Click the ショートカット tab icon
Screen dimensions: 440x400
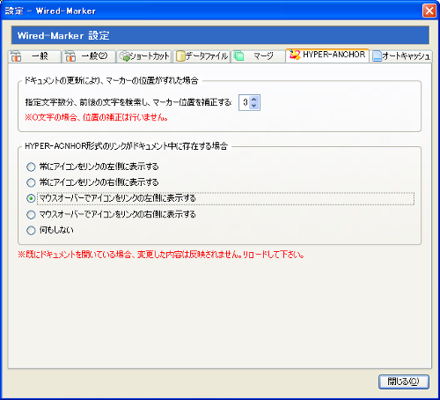click(x=124, y=56)
